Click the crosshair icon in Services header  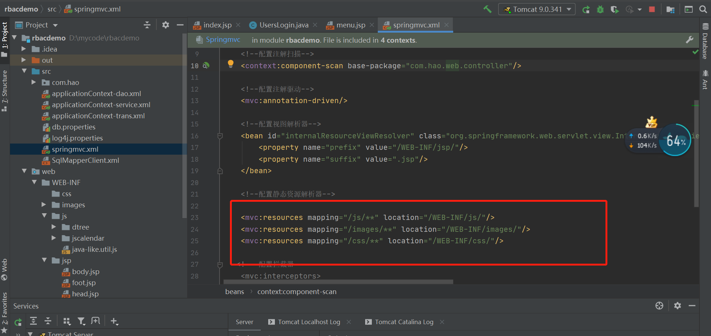pyautogui.click(x=659, y=306)
